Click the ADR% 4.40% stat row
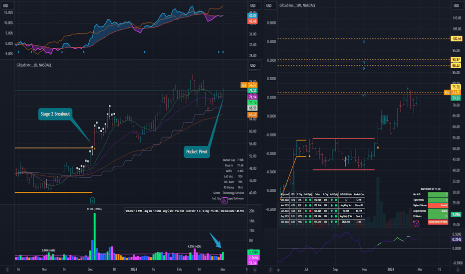The height and width of the screenshot is (274, 465). [234, 171]
